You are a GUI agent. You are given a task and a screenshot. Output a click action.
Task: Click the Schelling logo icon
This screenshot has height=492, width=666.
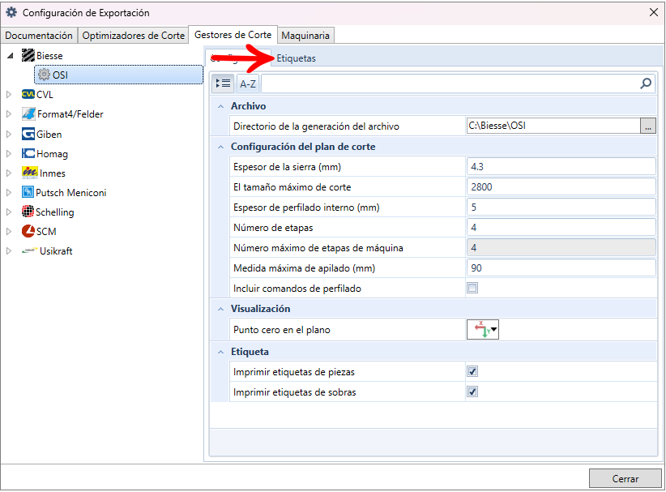(28, 212)
